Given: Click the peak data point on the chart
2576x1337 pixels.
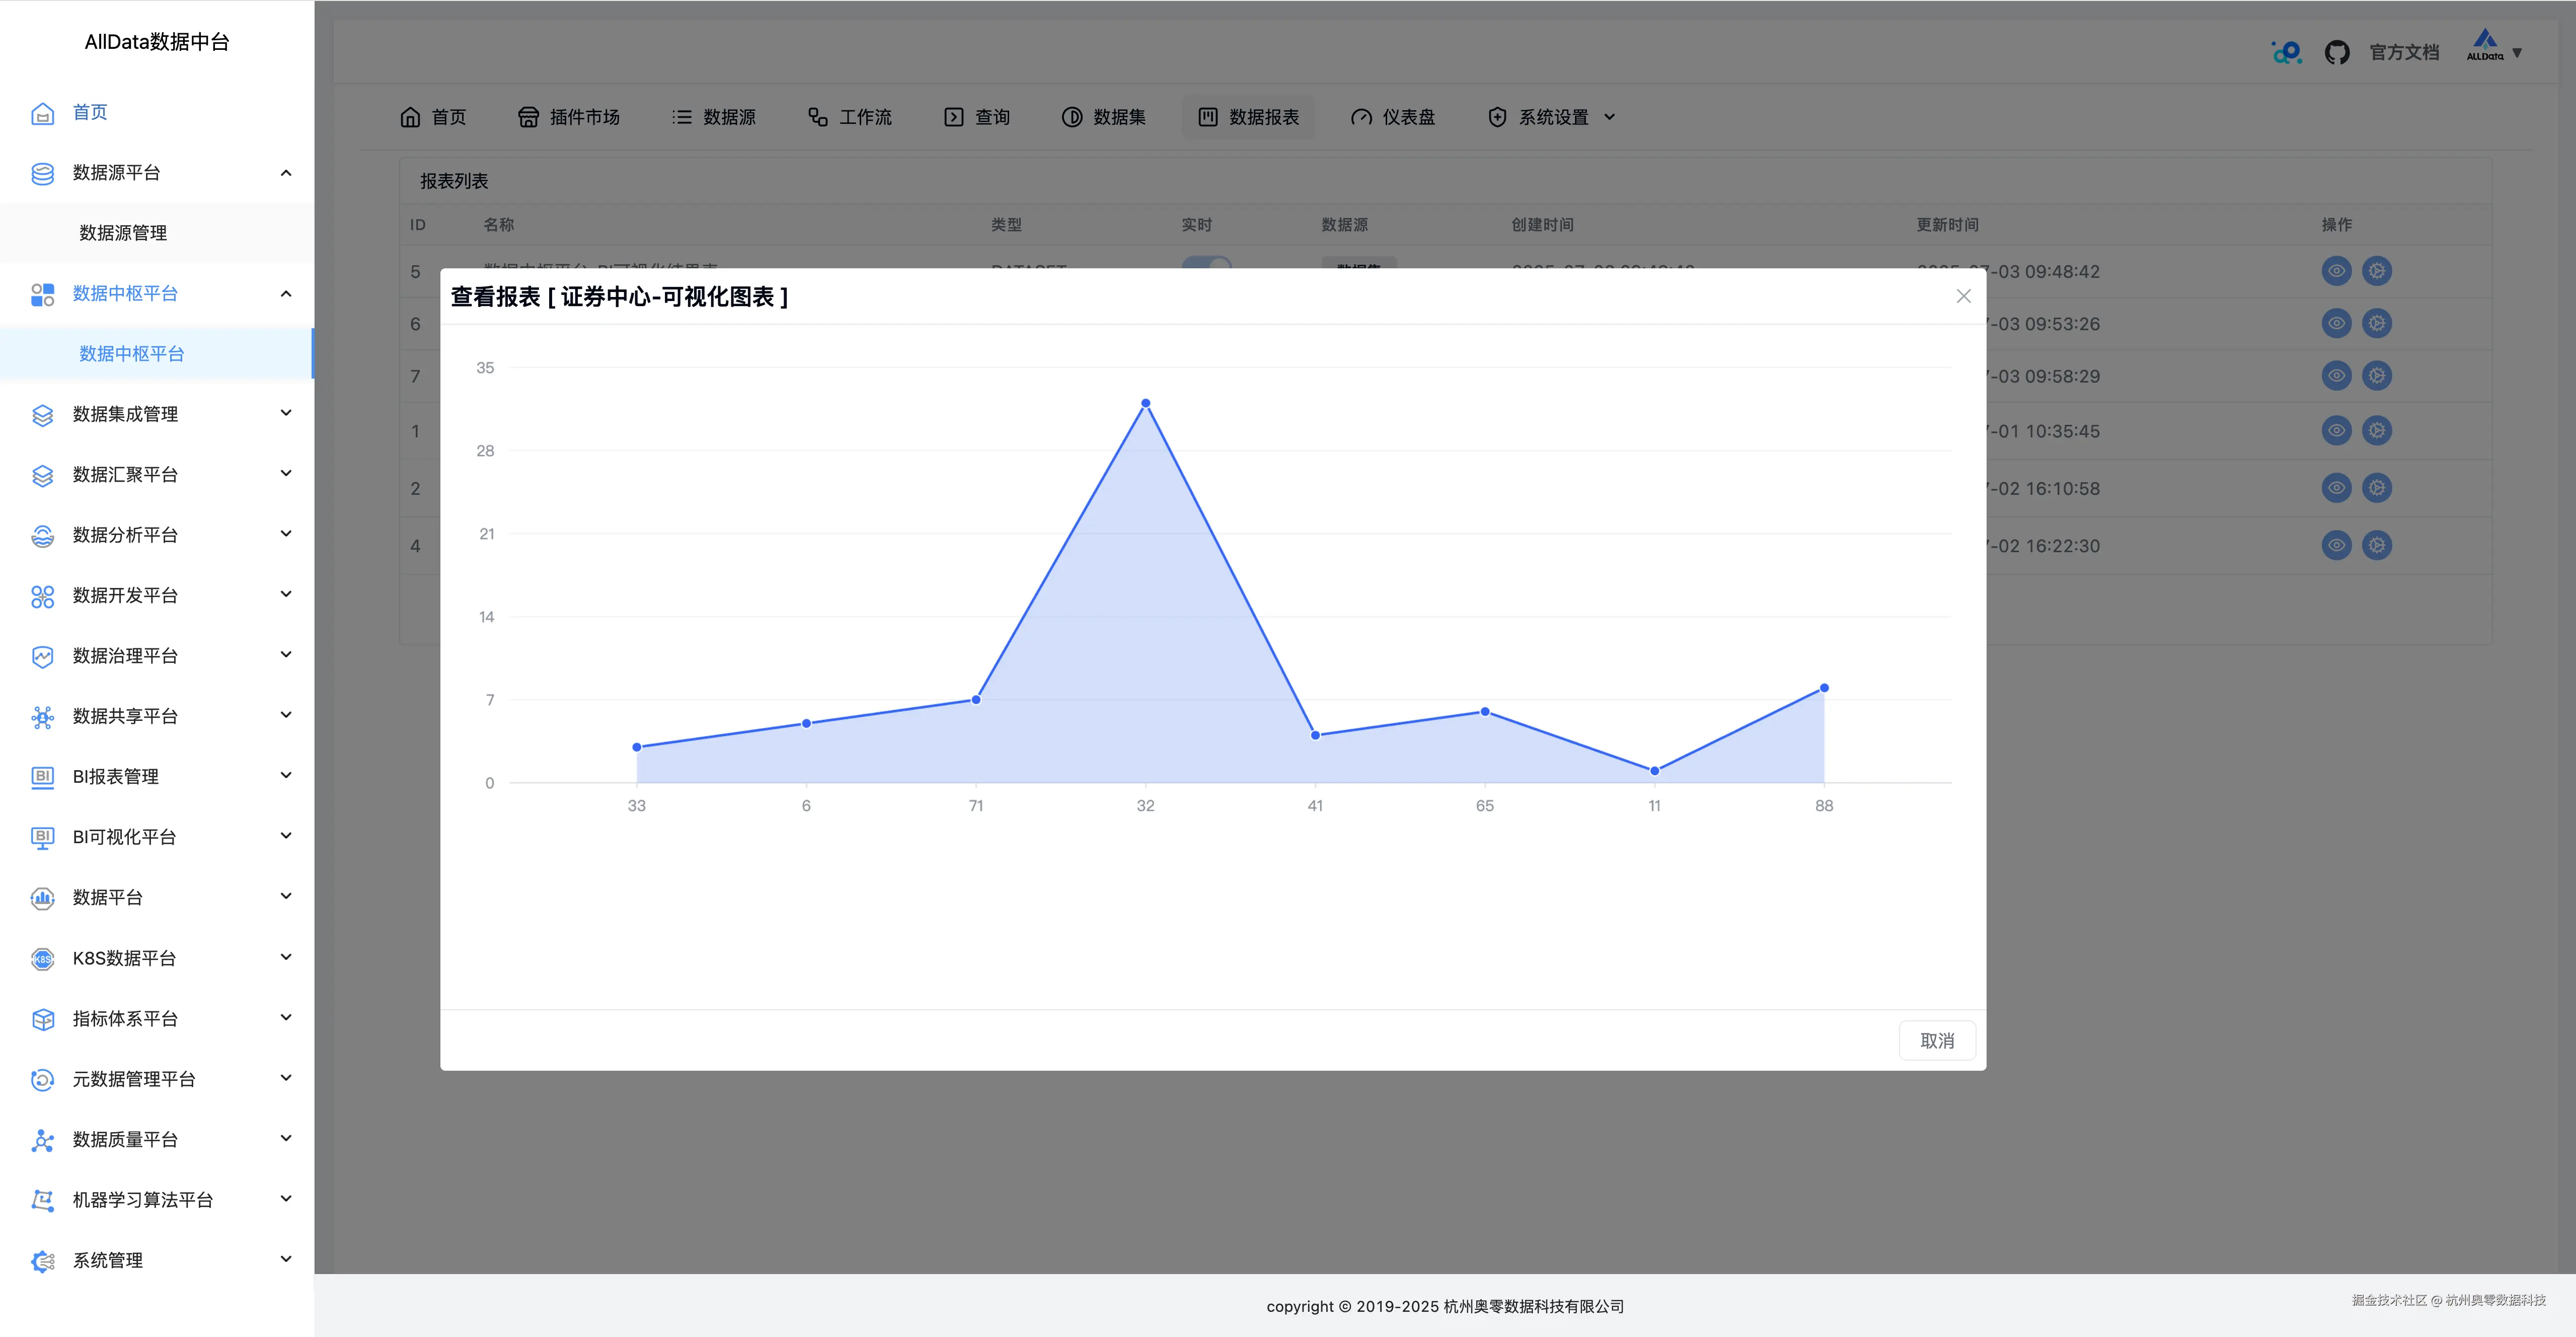Looking at the screenshot, I should coord(1145,402).
